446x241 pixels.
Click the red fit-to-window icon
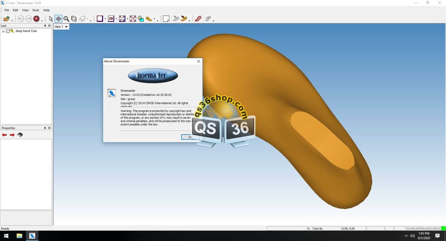point(133,19)
